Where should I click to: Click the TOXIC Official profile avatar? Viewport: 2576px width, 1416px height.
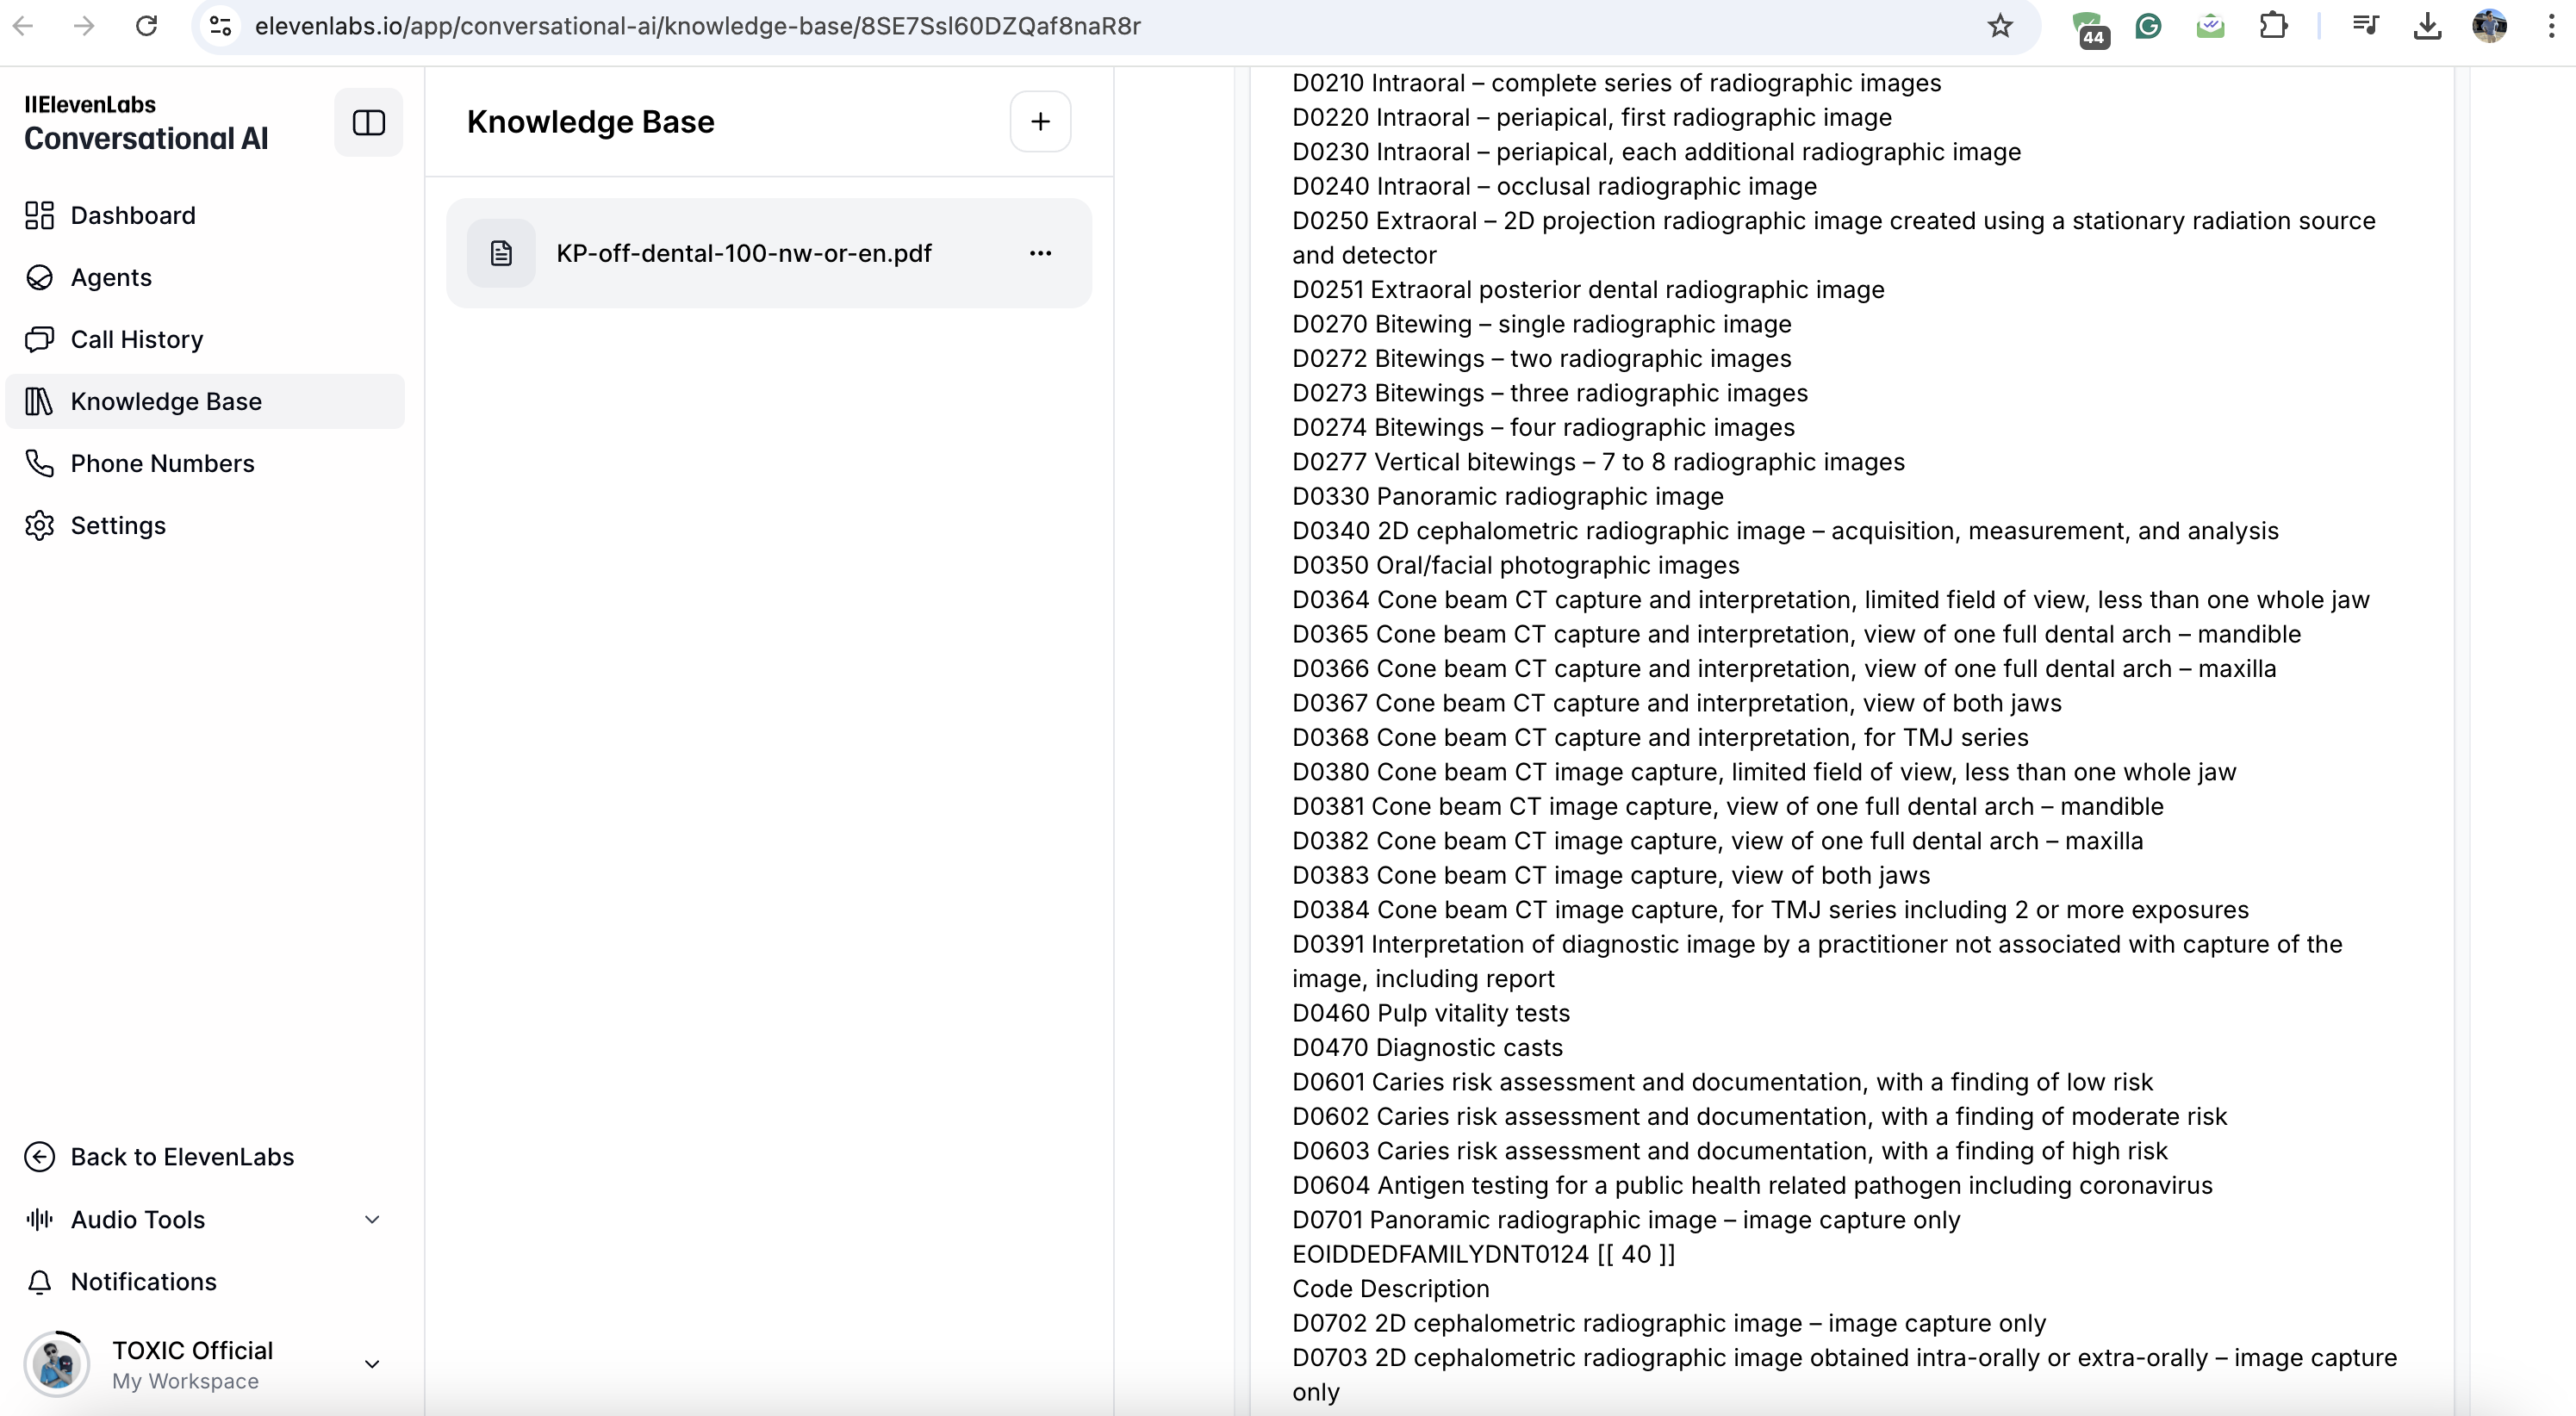57,1364
